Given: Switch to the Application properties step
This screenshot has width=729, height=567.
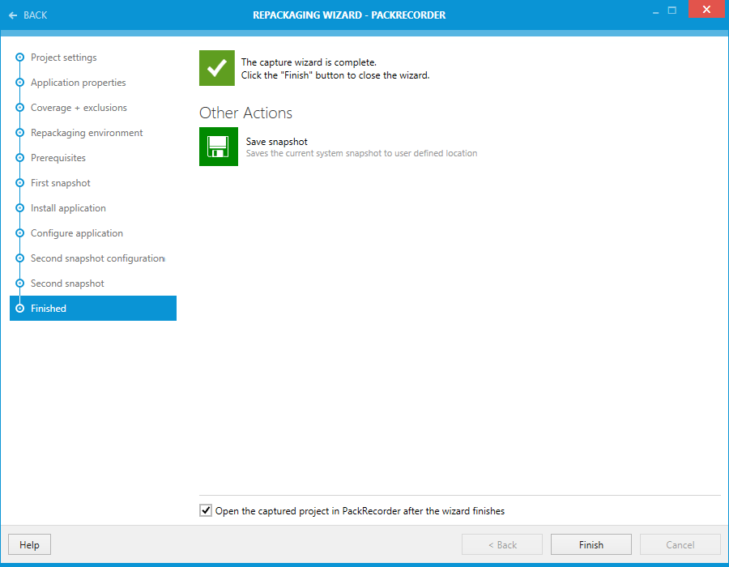Looking at the screenshot, I should pos(78,83).
